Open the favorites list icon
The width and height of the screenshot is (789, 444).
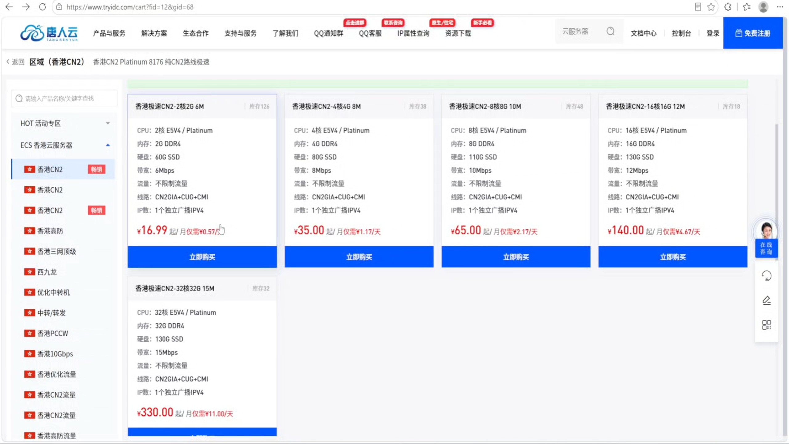point(747,7)
